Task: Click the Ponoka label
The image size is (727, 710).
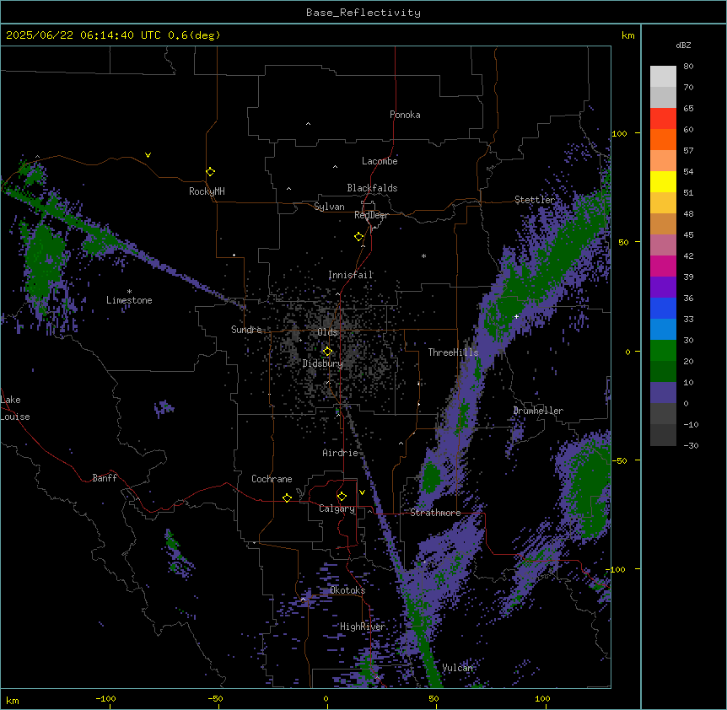Action: click(x=405, y=115)
